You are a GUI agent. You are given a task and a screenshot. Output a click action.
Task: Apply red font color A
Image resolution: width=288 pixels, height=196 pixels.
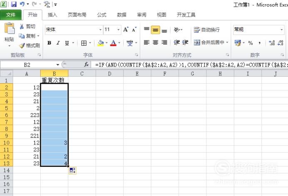(113, 43)
